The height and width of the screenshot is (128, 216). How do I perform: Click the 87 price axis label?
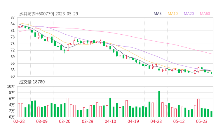(x=13, y=17)
